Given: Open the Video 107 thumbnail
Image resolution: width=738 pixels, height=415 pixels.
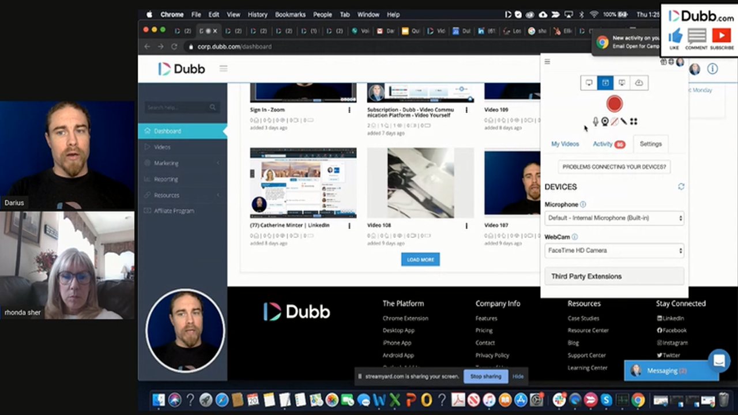Looking at the screenshot, I should coord(512,183).
